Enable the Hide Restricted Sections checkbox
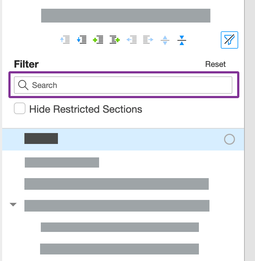The height and width of the screenshot is (261, 255). point(20,109)
